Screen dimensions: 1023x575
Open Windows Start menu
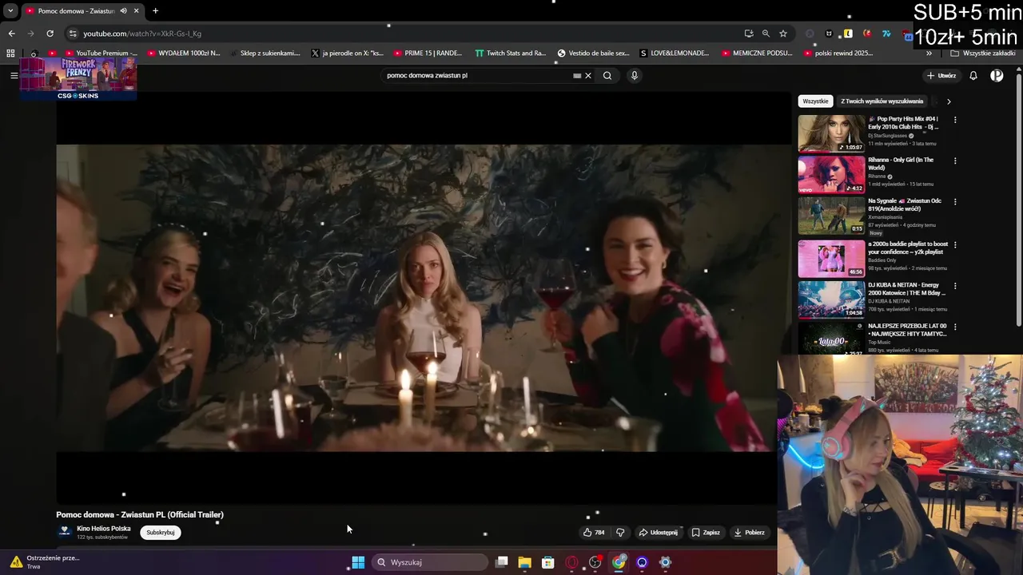point(358,562)
